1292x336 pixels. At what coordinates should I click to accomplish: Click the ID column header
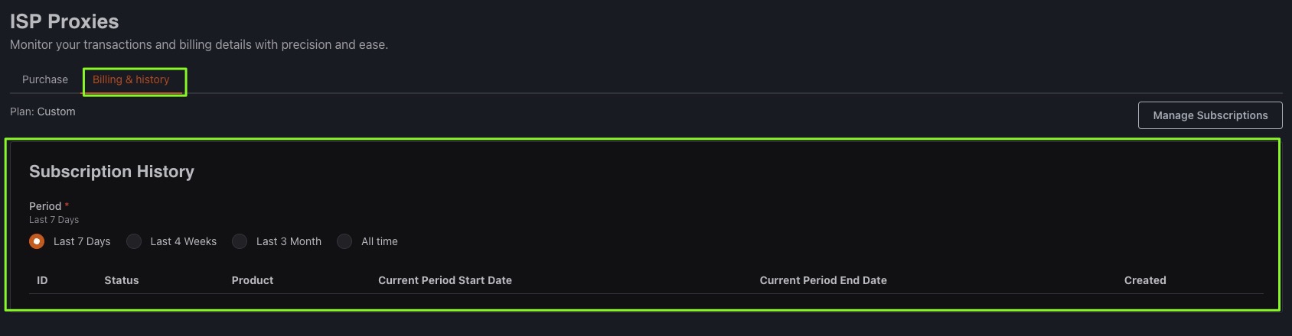pos(42,280)
